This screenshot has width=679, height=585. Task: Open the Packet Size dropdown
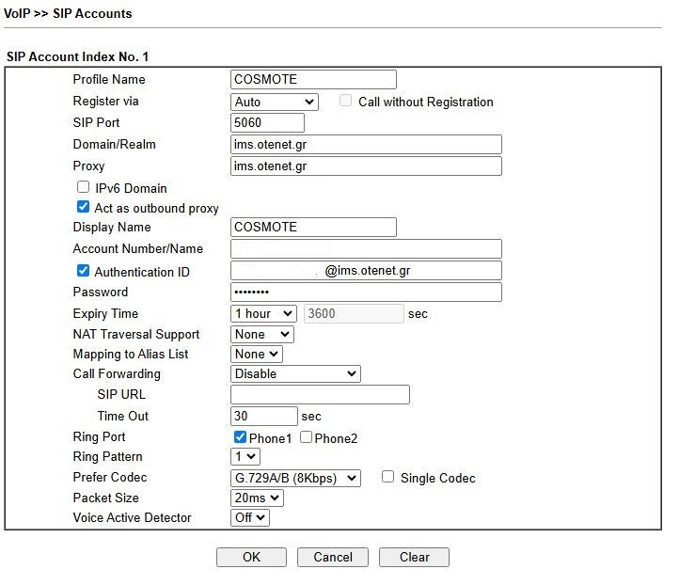point(258,498)
